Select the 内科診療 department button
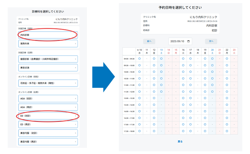Viewport: 250px width, 154px height. click(x=48, y=35)
